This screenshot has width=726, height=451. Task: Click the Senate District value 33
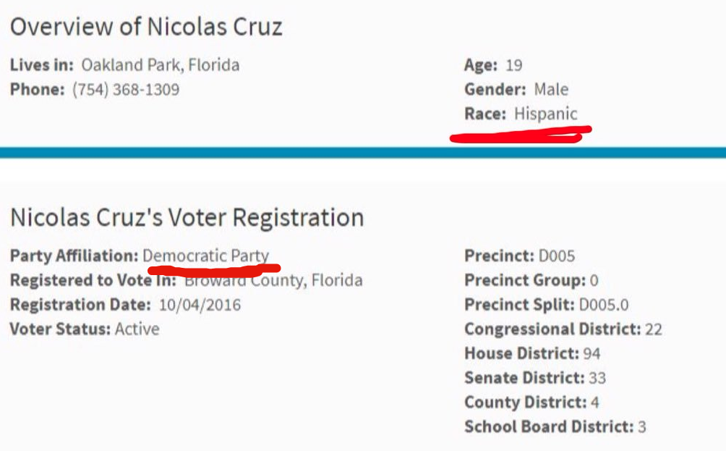tap(597, 378)
